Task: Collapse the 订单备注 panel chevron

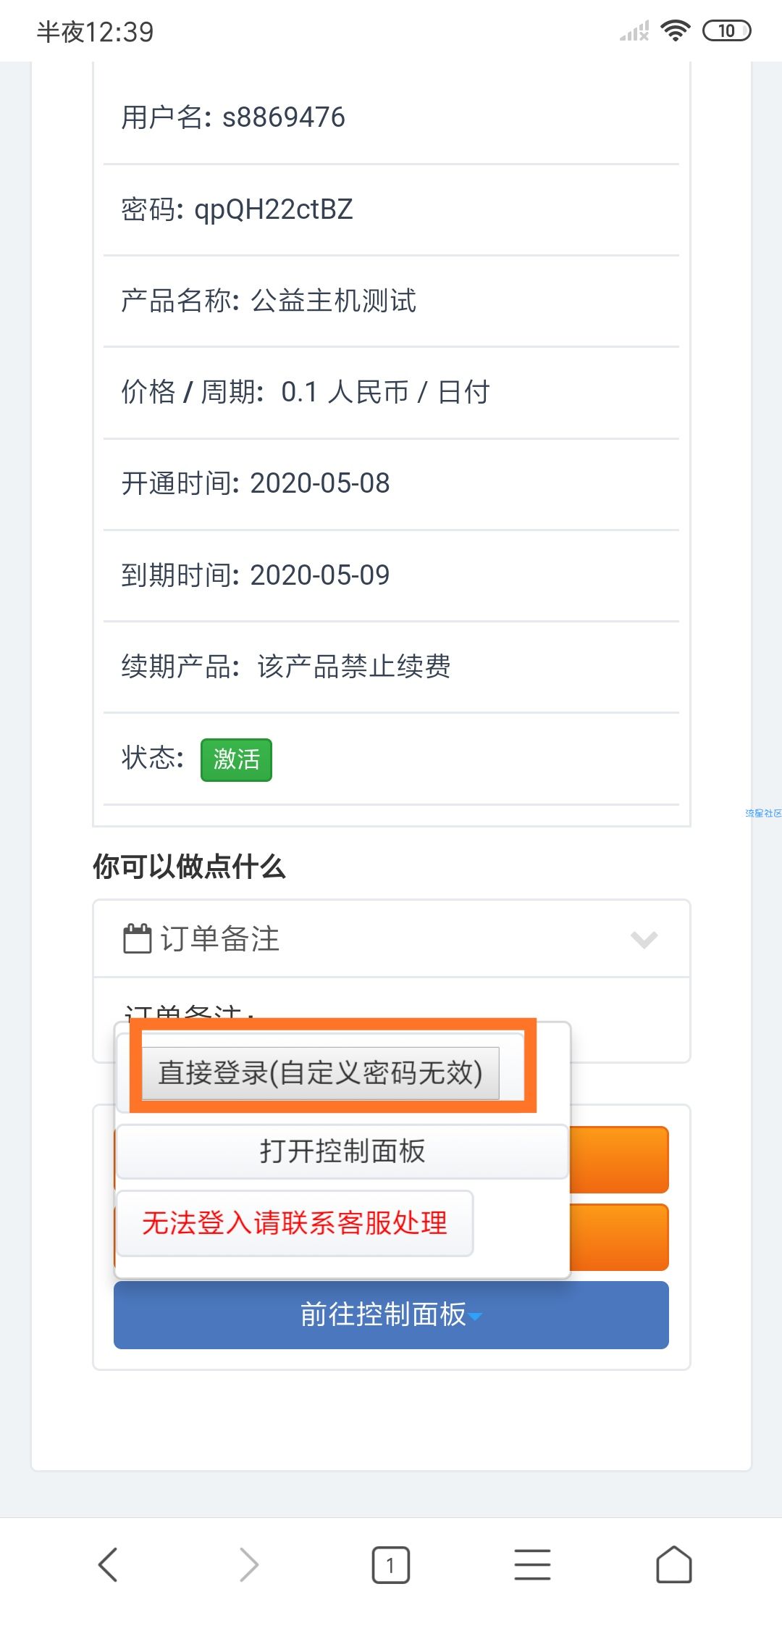Action: [x=644, y=939]
